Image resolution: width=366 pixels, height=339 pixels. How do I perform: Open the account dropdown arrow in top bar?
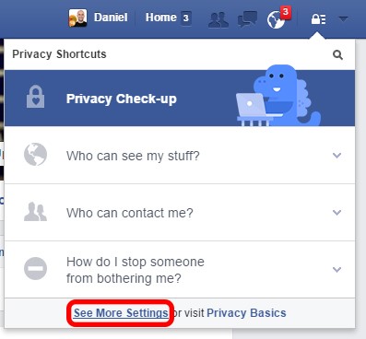(343, 19)
